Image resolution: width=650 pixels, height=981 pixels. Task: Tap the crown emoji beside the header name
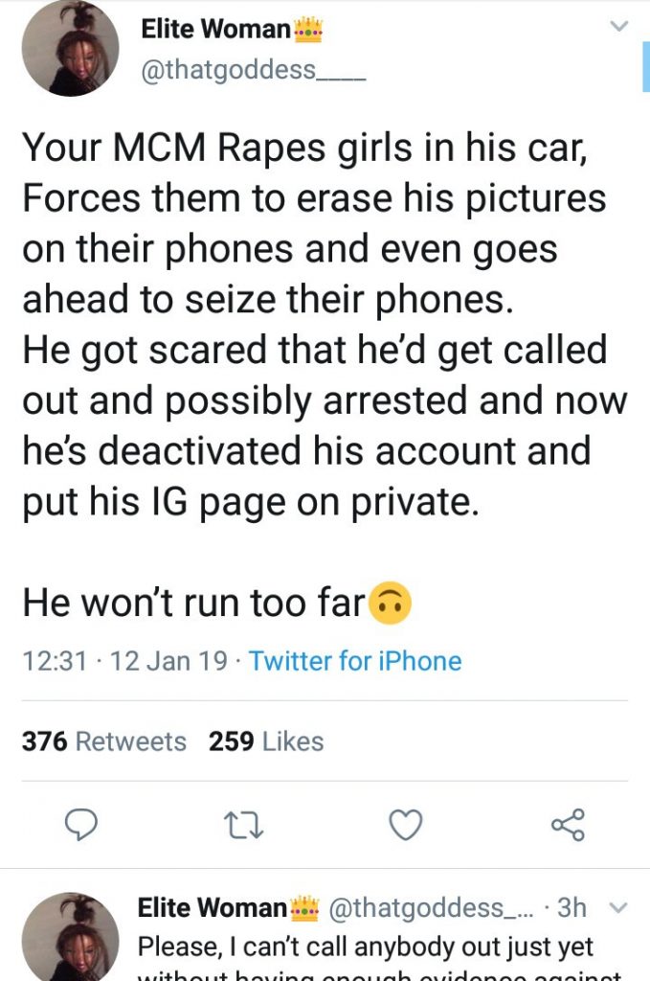coord(308,30)
